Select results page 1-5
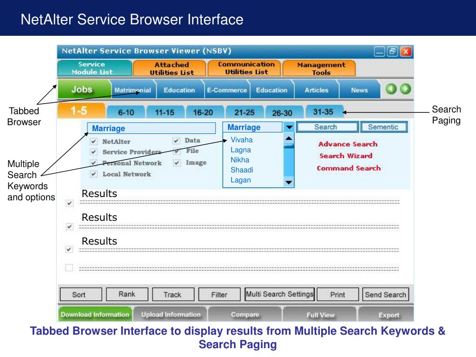Viewport: 476px width, 357px height. (81, 111)
